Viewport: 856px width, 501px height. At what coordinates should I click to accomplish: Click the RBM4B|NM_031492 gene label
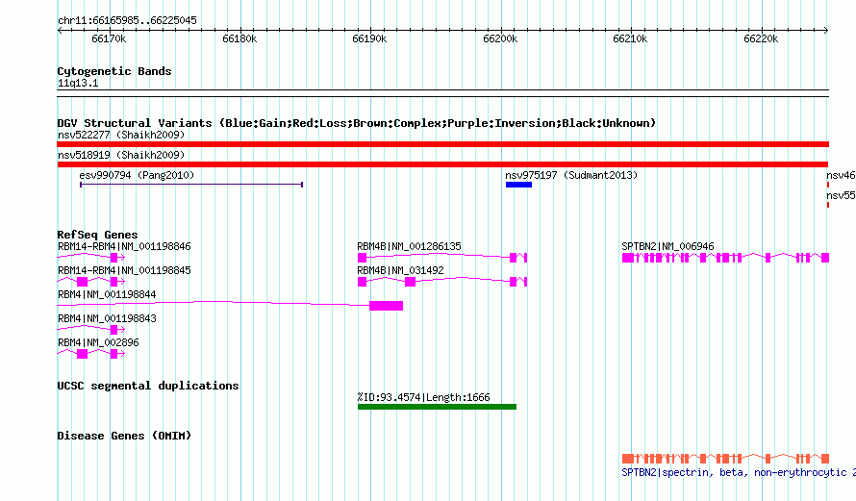(400, 270)
